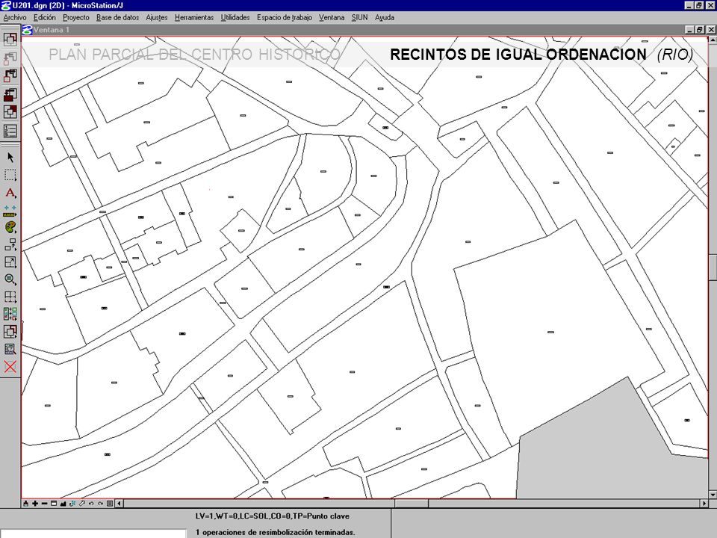The height and width of the screenshot is (538, 717).
Task: Click the Pan View icon in view controls
Action: (x=82, y=504)
